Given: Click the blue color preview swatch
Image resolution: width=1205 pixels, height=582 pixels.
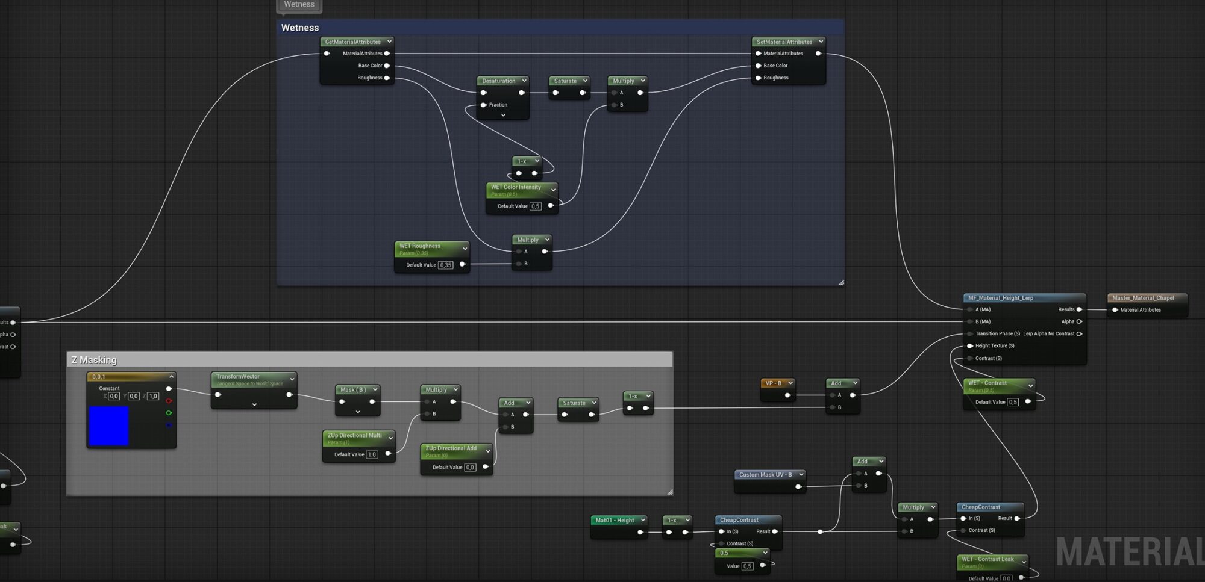Looking at the screenshot, I should 109,426.
